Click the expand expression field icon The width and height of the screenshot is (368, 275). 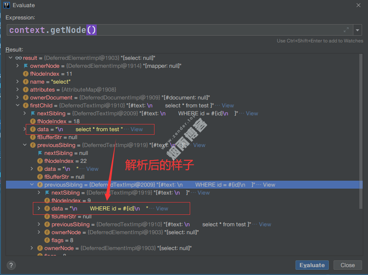coord(346,30)
